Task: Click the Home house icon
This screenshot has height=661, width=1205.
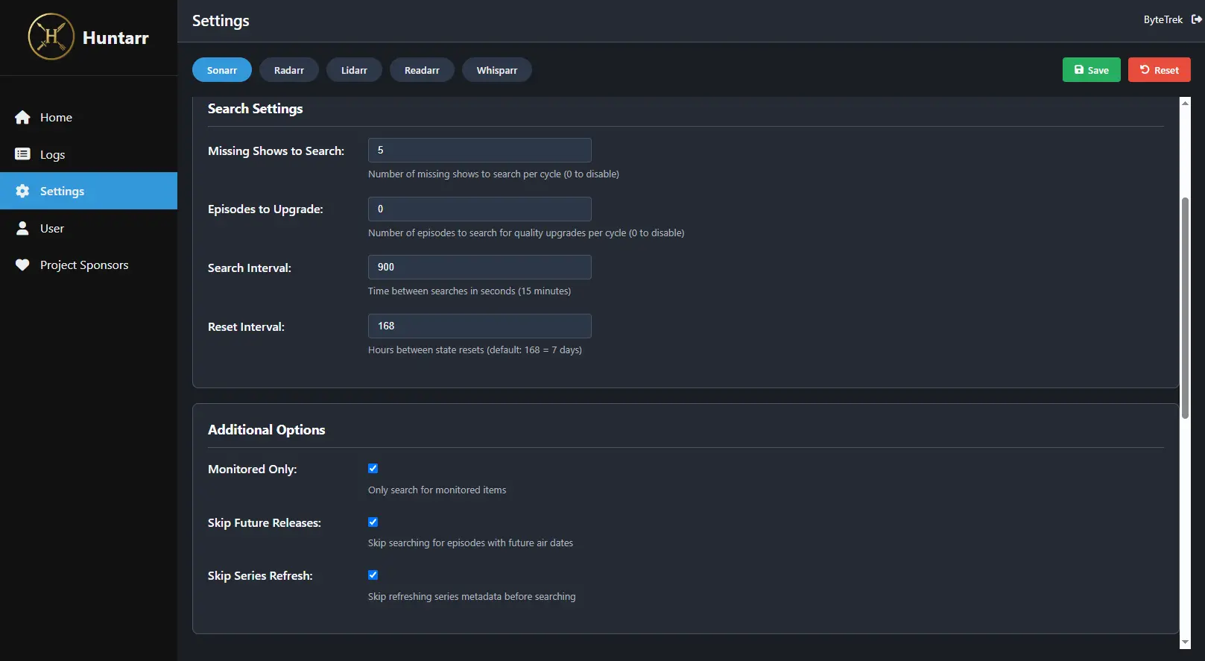Action: click(x=22, y=118)
